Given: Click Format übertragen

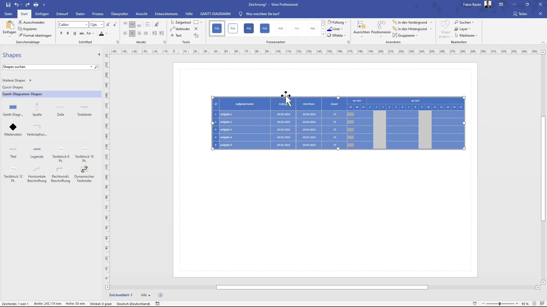Looking at the screenshot, I should (x=35, y=35).
